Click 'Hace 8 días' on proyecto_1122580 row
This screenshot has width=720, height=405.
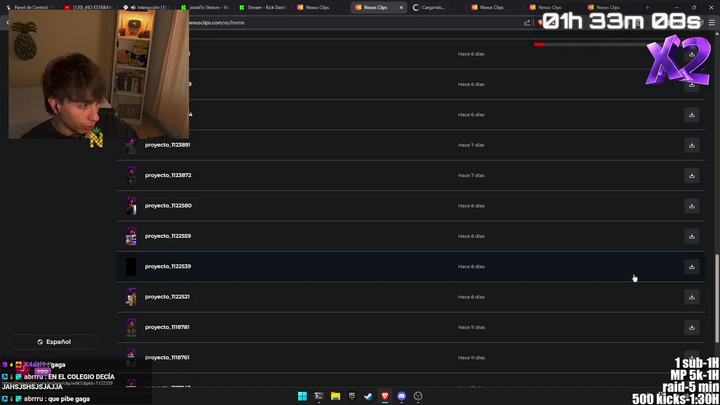pos(471,206)
